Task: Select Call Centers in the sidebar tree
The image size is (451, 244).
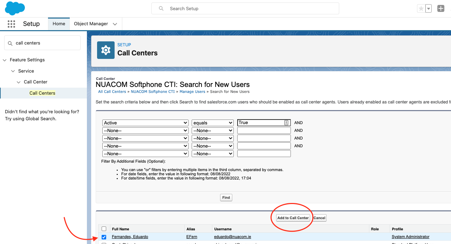Action: coord(42,93)
